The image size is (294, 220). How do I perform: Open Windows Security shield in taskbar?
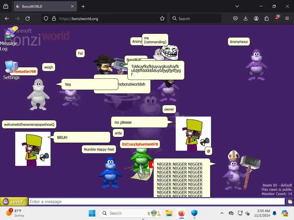click(194, 213)
